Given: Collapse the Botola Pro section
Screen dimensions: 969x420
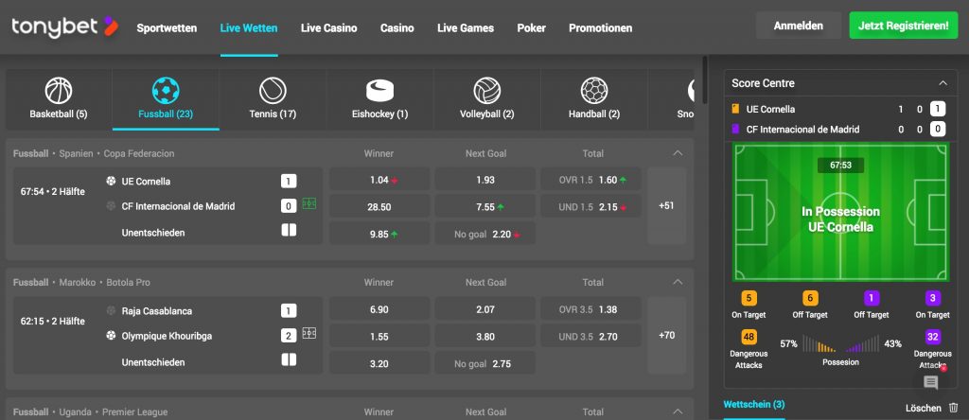Looking at the screenshot, I should click(678, 282).
